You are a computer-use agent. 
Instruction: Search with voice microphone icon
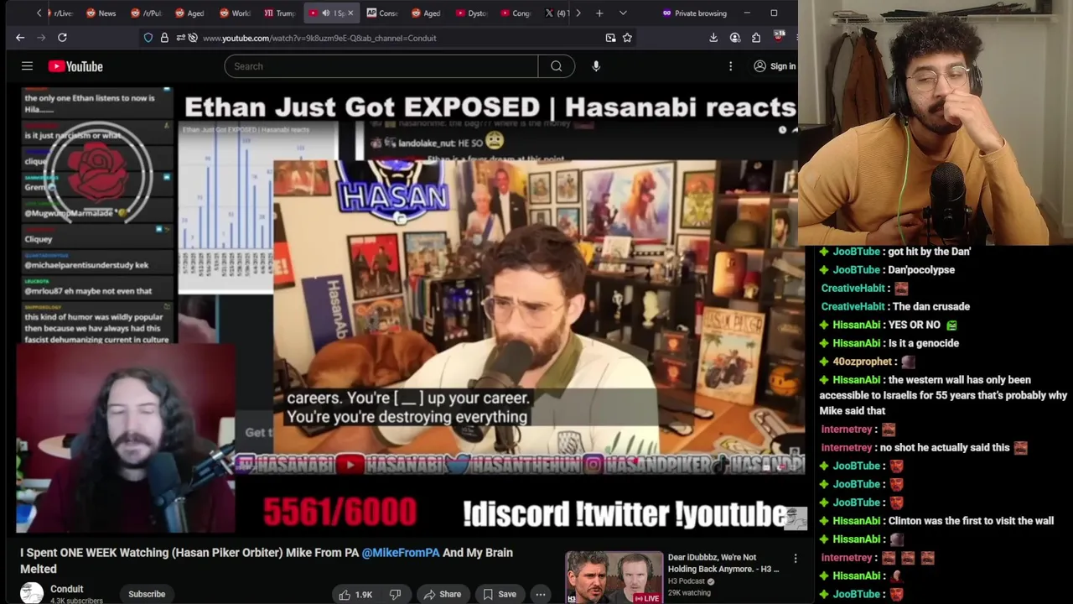tap(596, 66)
